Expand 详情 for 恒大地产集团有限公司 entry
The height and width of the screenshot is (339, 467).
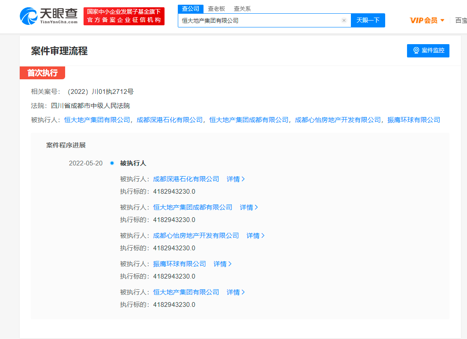tap(236, 292)
